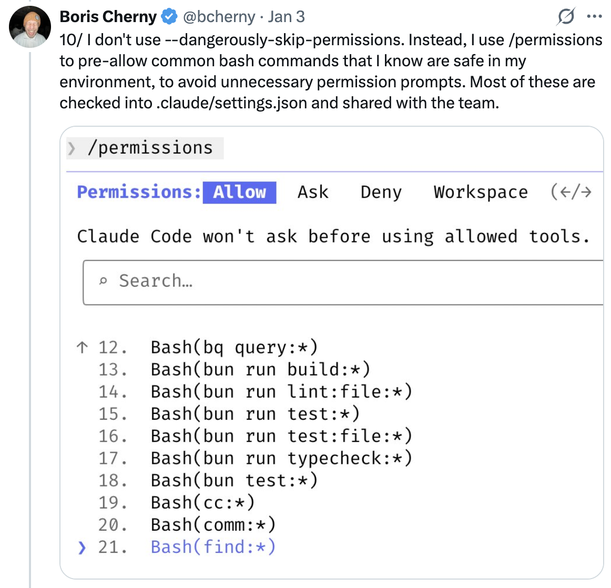Image resolution: width=611 pixels, height=588 pixels.
Task: Click the embedded permissions screenshot
Action: [x=333, y=352]
